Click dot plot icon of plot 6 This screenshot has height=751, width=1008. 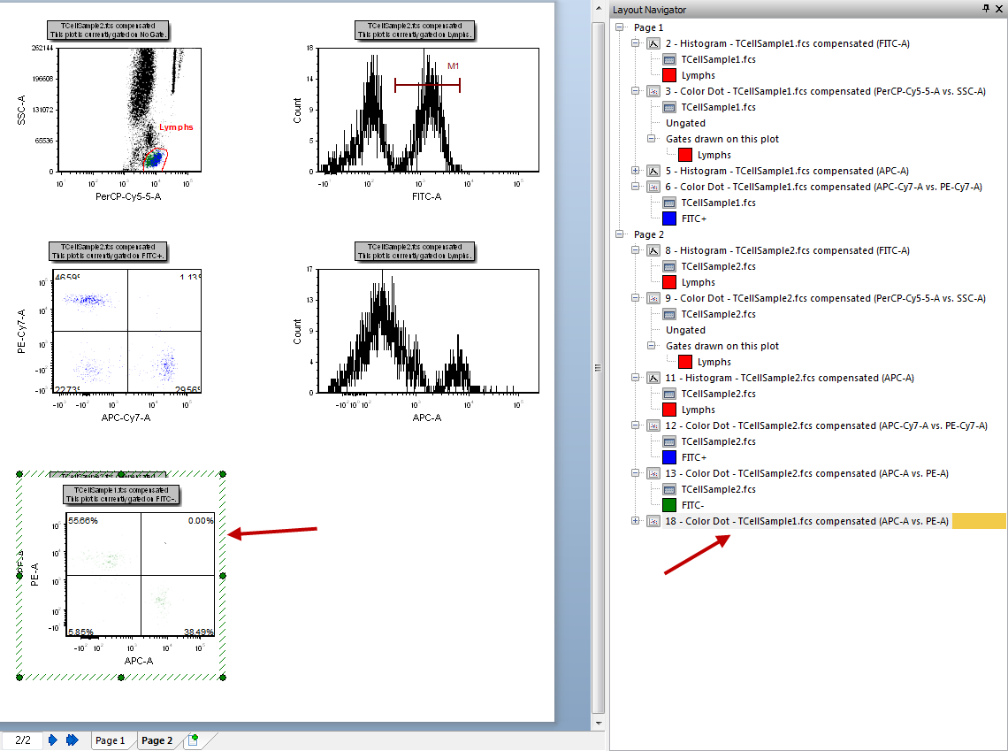[x=654, y=187]
